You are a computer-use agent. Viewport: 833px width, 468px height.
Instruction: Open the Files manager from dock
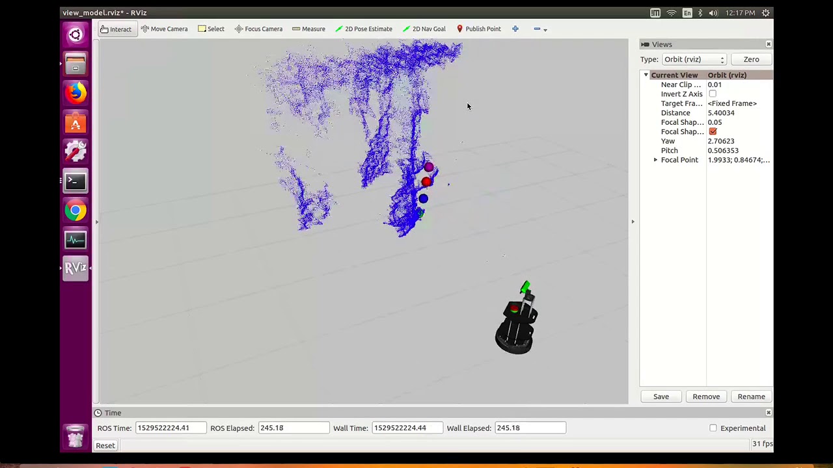click(75, 64)
